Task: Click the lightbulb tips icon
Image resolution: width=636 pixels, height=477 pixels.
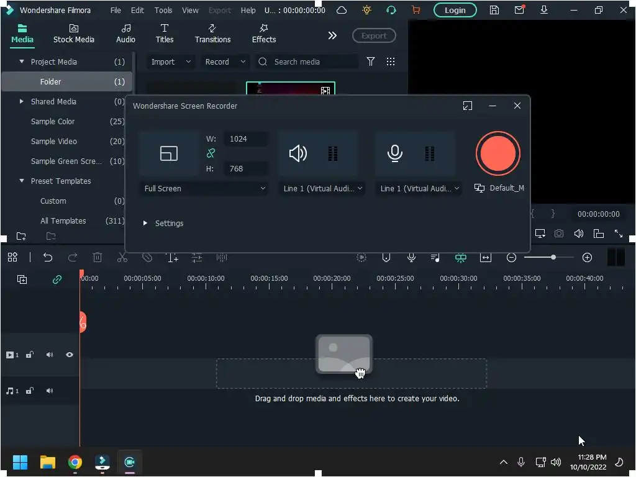Action: (x=366, y=10)
